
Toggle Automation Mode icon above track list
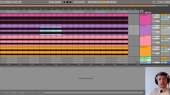click(146, 13)
